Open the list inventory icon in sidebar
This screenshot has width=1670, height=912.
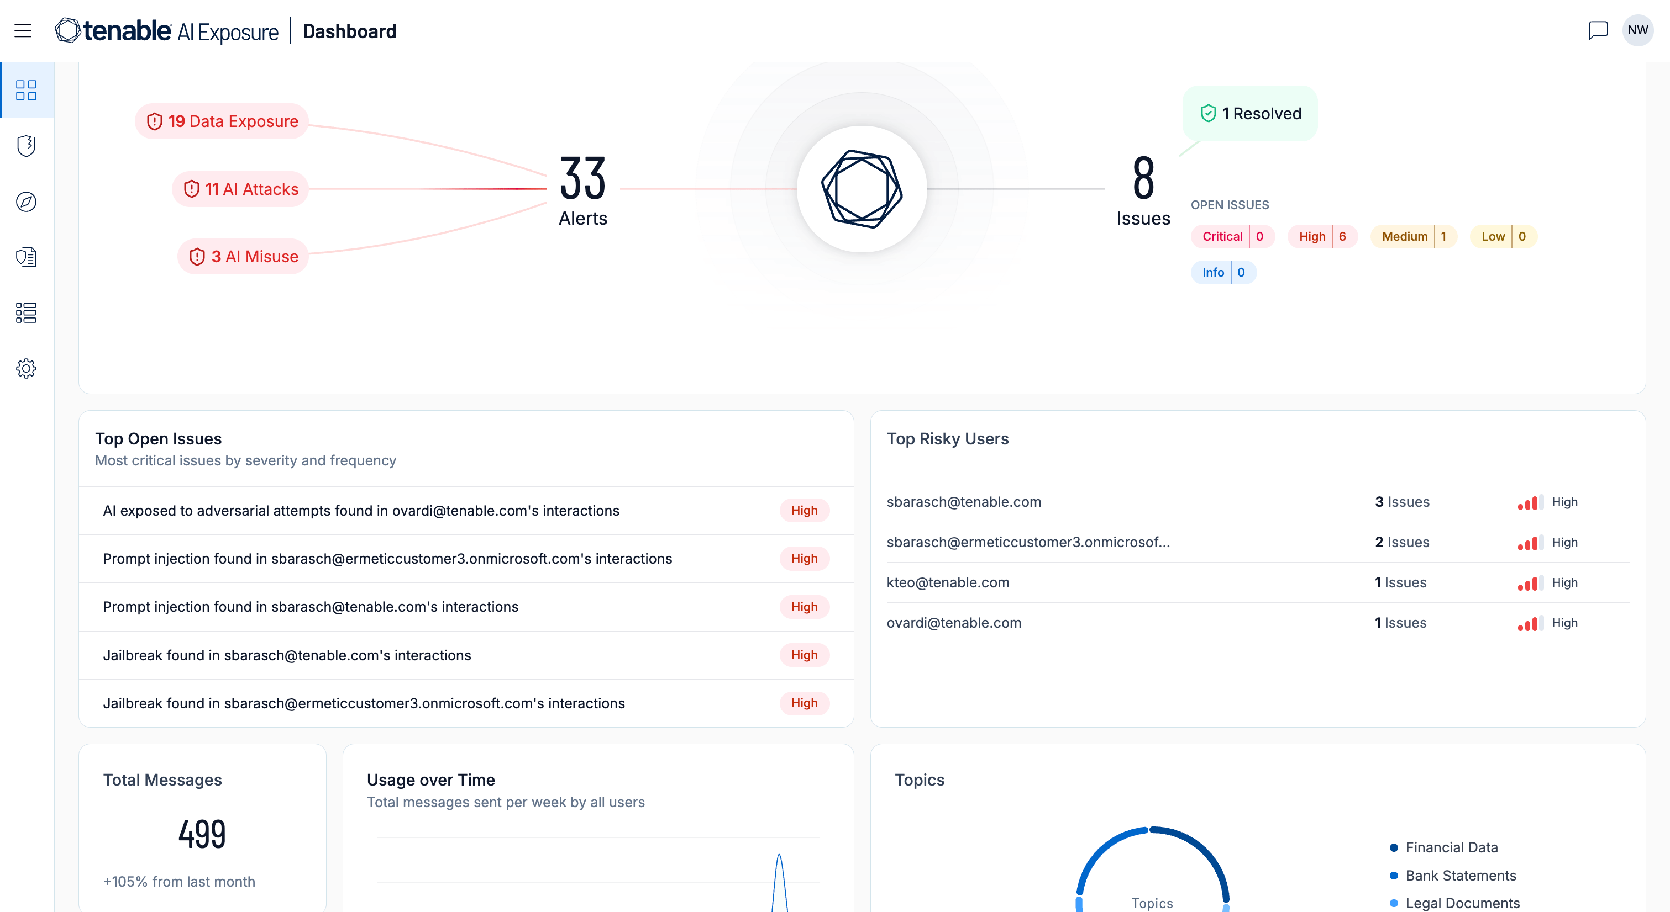(26, 313)
